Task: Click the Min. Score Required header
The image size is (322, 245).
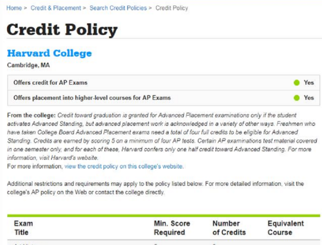Action: [x=172, y=228]
